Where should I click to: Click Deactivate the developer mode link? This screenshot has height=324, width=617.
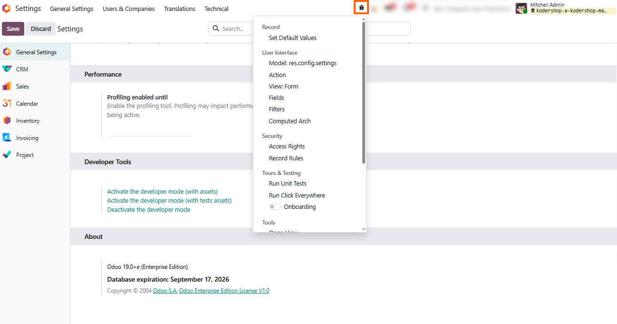pos(149,210)
